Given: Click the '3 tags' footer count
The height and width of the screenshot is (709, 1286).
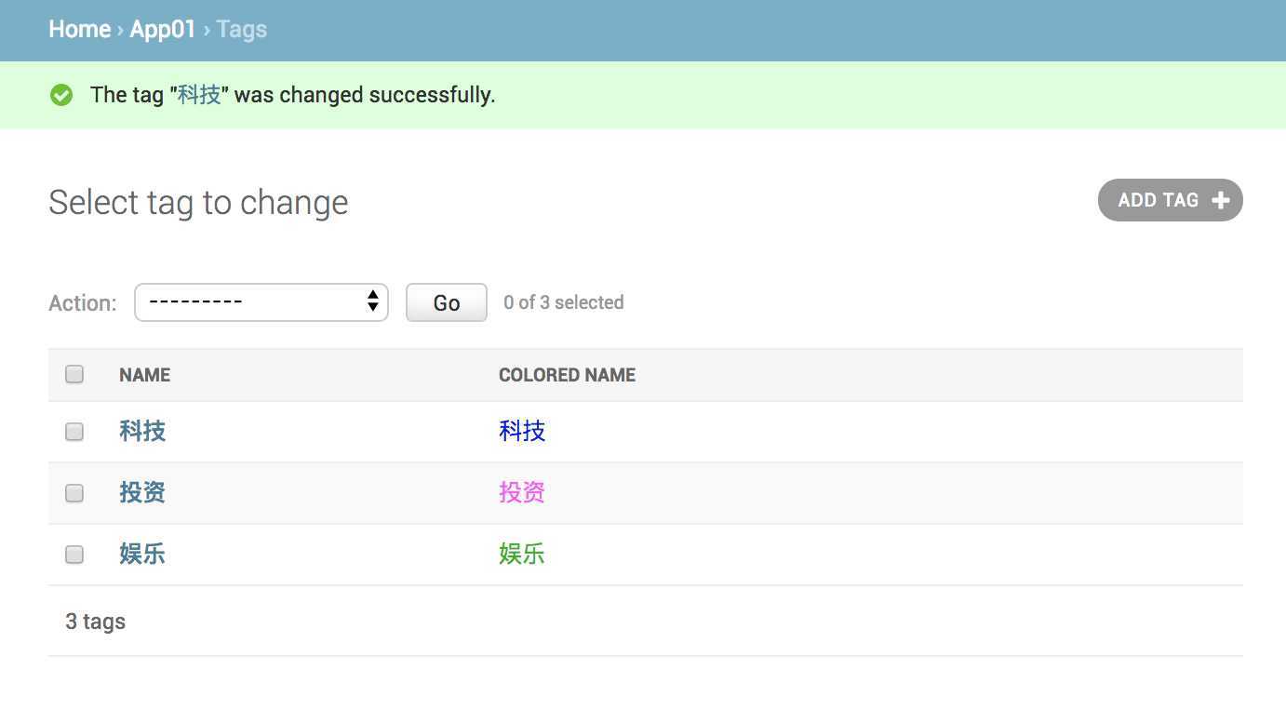Looking at the screenshot, I should coord(96,622).
